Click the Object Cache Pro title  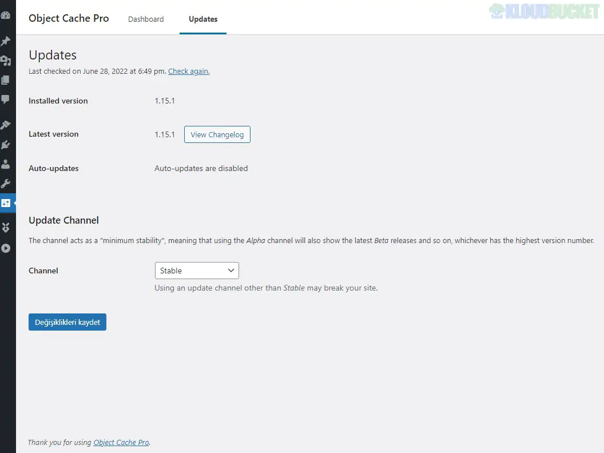(x=69, y=18)
